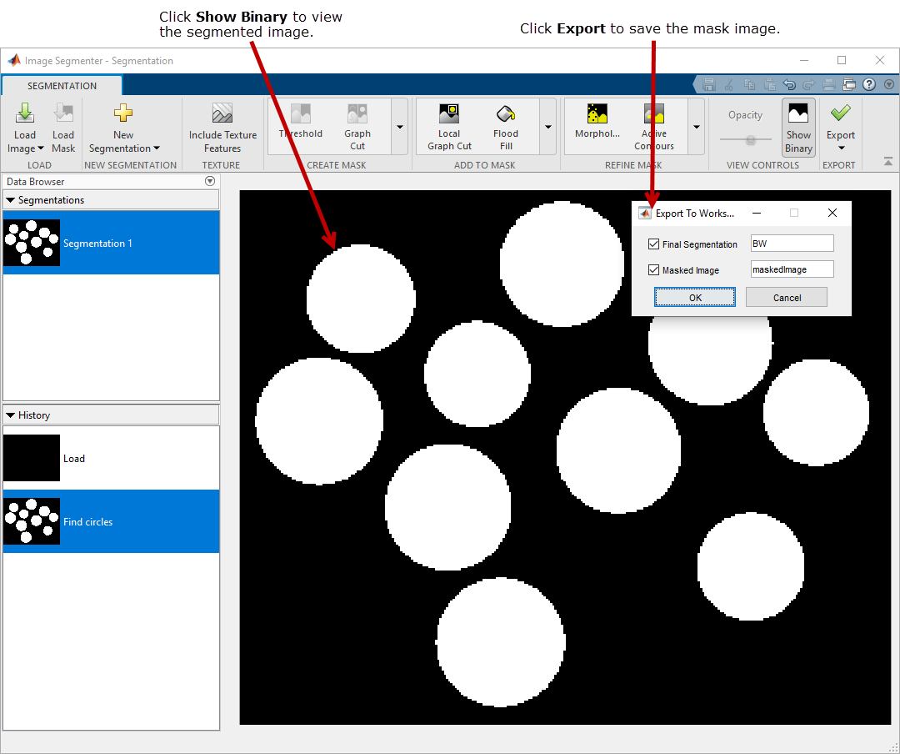900x754 pixels.
Task: Click the Print icon
Action: 829,84
